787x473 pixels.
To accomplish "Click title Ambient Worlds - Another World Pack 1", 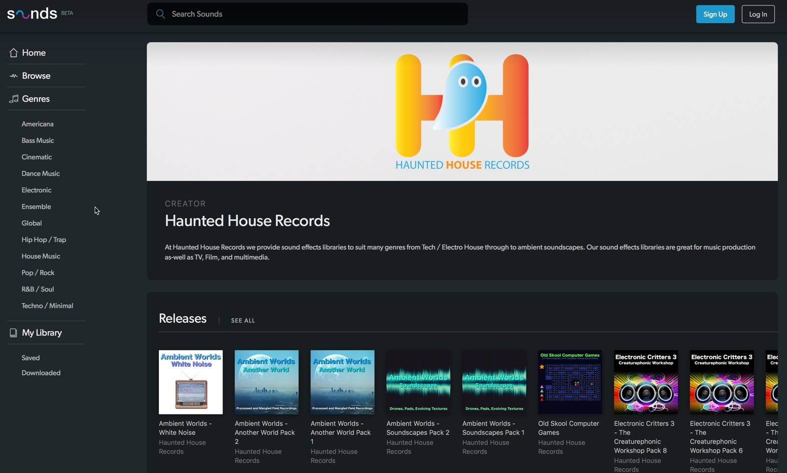I will coord(341,432).
